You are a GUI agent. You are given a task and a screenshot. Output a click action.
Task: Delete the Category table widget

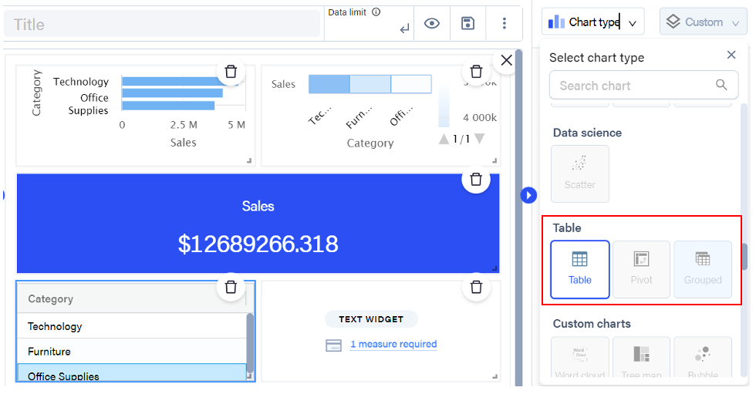(x=231, y=288)
